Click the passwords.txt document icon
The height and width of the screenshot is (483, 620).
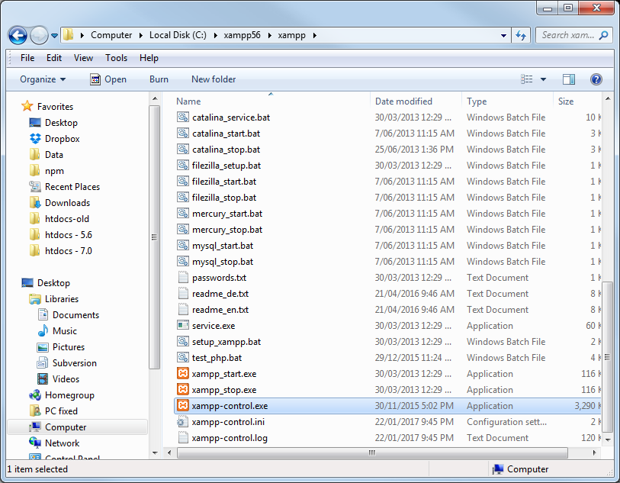click(182, 278)
